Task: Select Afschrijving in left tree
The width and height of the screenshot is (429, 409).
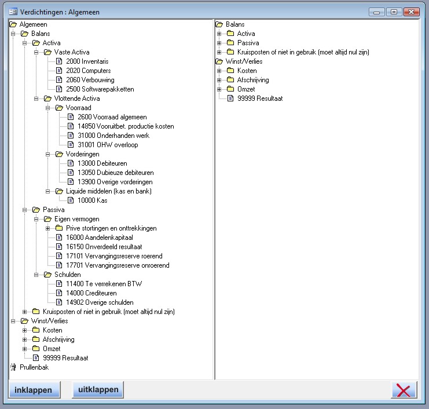Action: tap(58, 339)
